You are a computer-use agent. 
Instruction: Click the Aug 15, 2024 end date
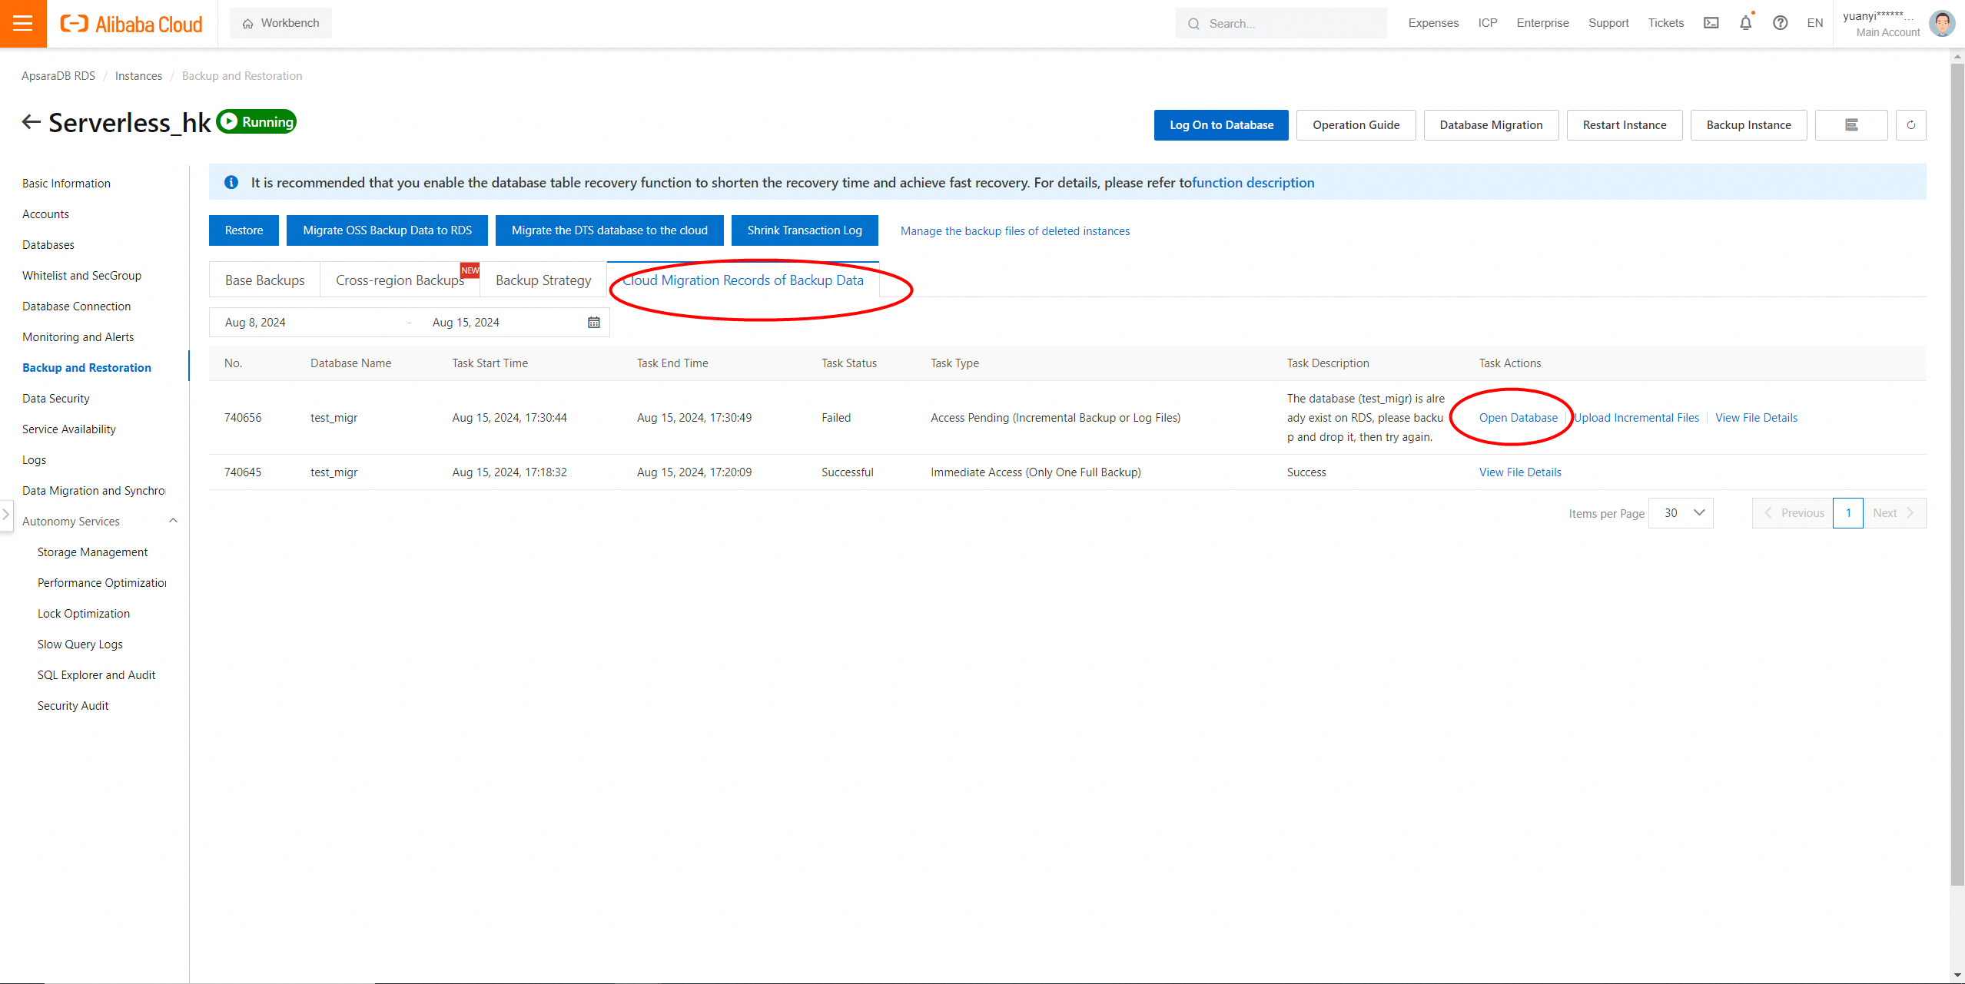[x=466, y=323]
